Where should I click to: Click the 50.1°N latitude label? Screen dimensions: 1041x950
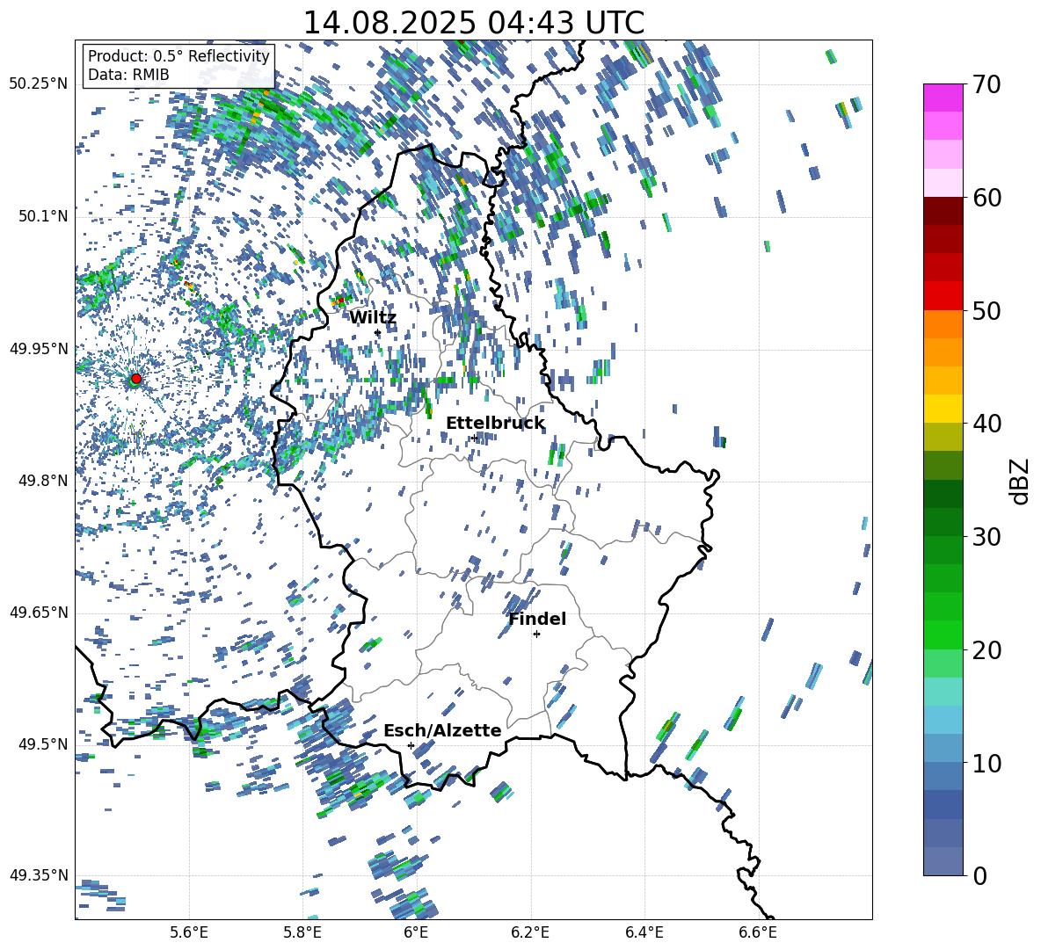coord(42,216)
